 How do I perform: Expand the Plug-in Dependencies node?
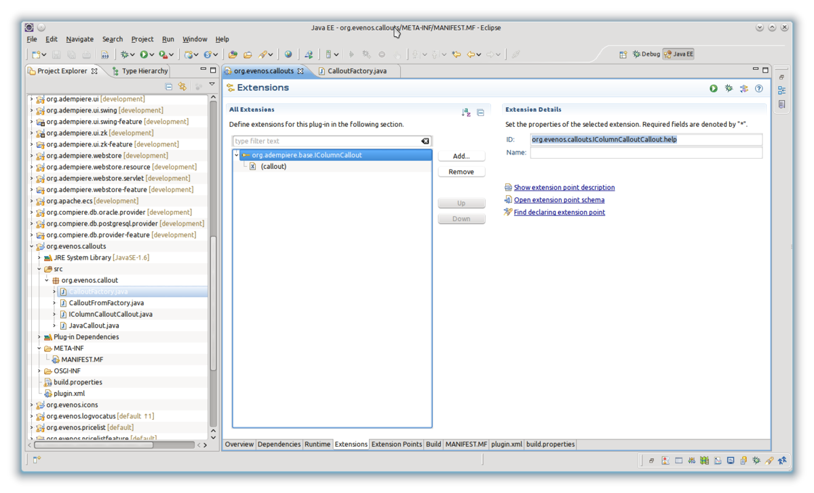pos(39,337)
